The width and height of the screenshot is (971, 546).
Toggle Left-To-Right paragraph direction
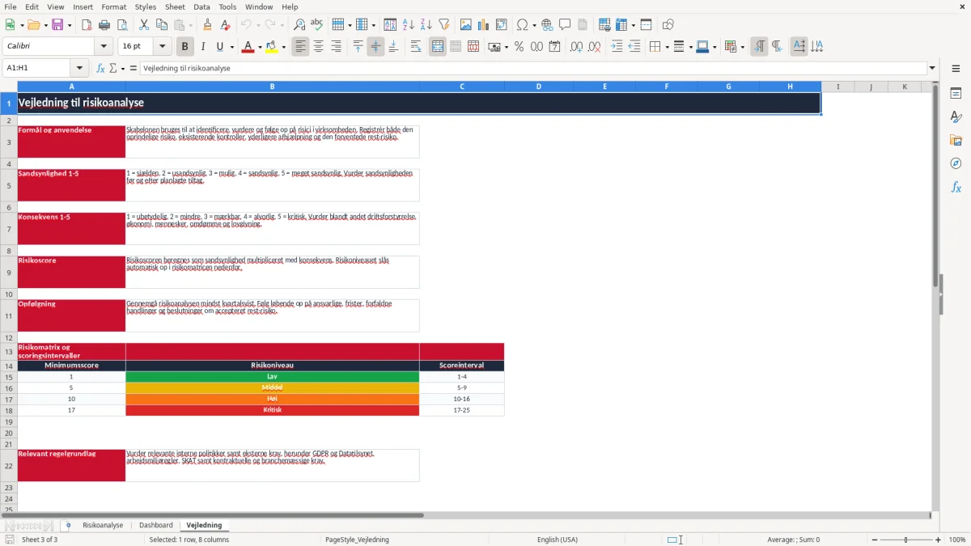pyautogui.click(x=759, y=47)
